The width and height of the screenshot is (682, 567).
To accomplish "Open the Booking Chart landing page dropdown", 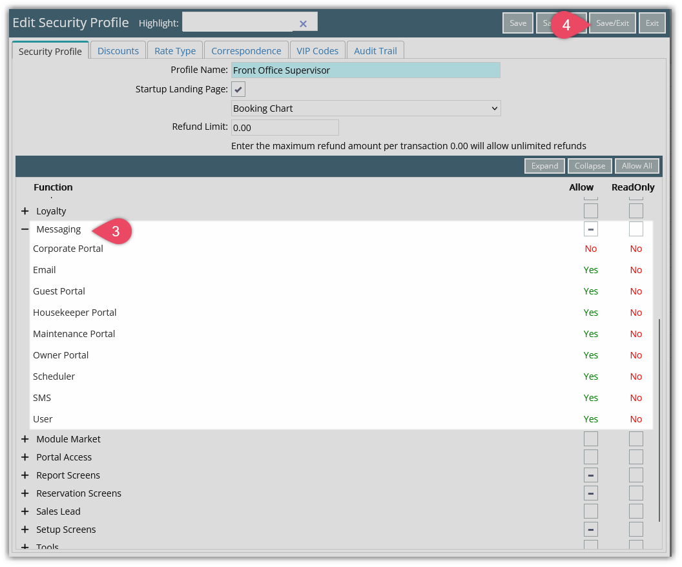I will 366,108.
